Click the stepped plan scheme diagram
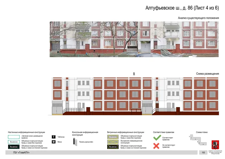 pos(198,139)
